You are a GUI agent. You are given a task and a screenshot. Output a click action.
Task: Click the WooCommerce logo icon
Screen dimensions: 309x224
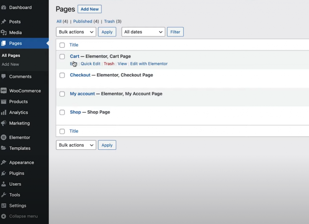click(4, 91)
